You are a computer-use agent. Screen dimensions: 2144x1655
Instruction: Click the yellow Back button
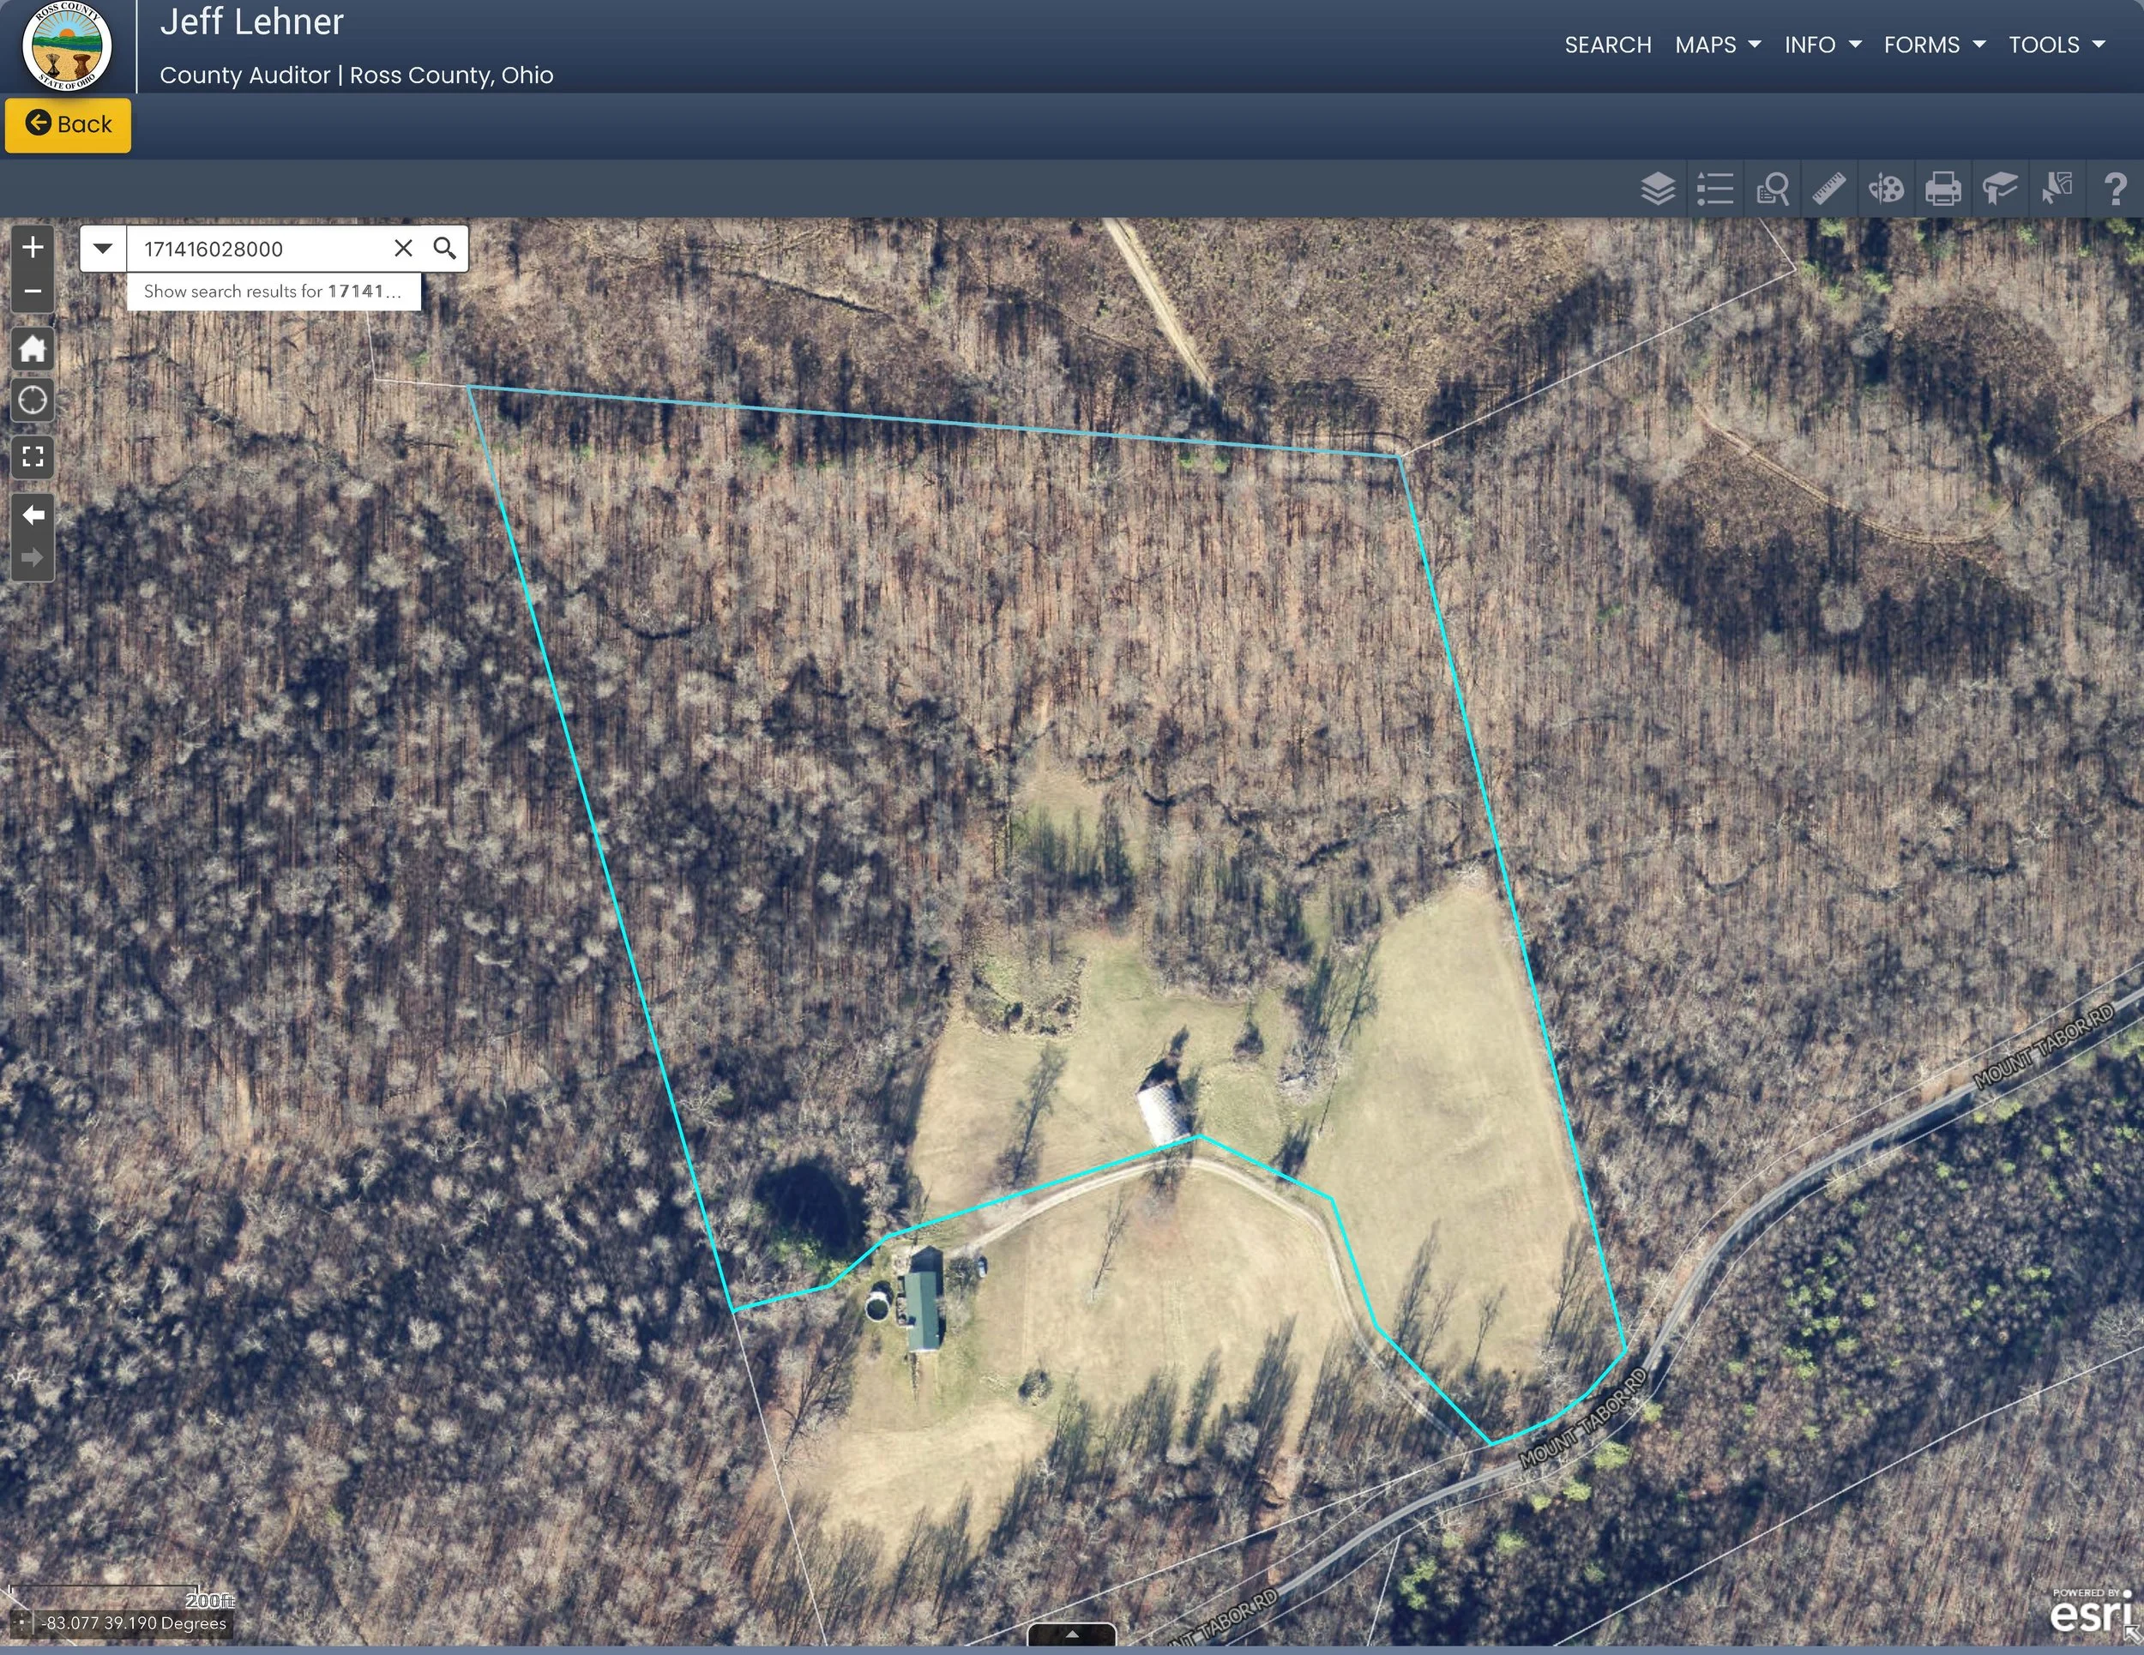pyautogui.click(x=68, y=124)
